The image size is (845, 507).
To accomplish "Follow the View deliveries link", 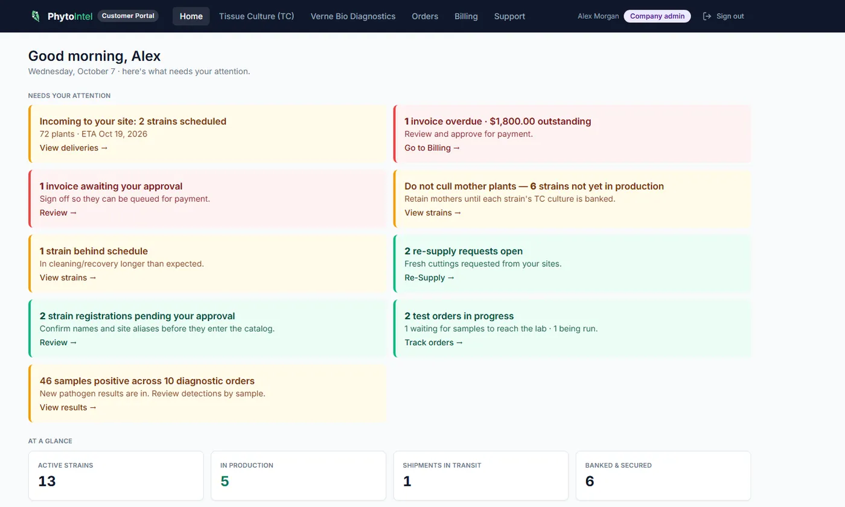I will (x=74, y=148).
